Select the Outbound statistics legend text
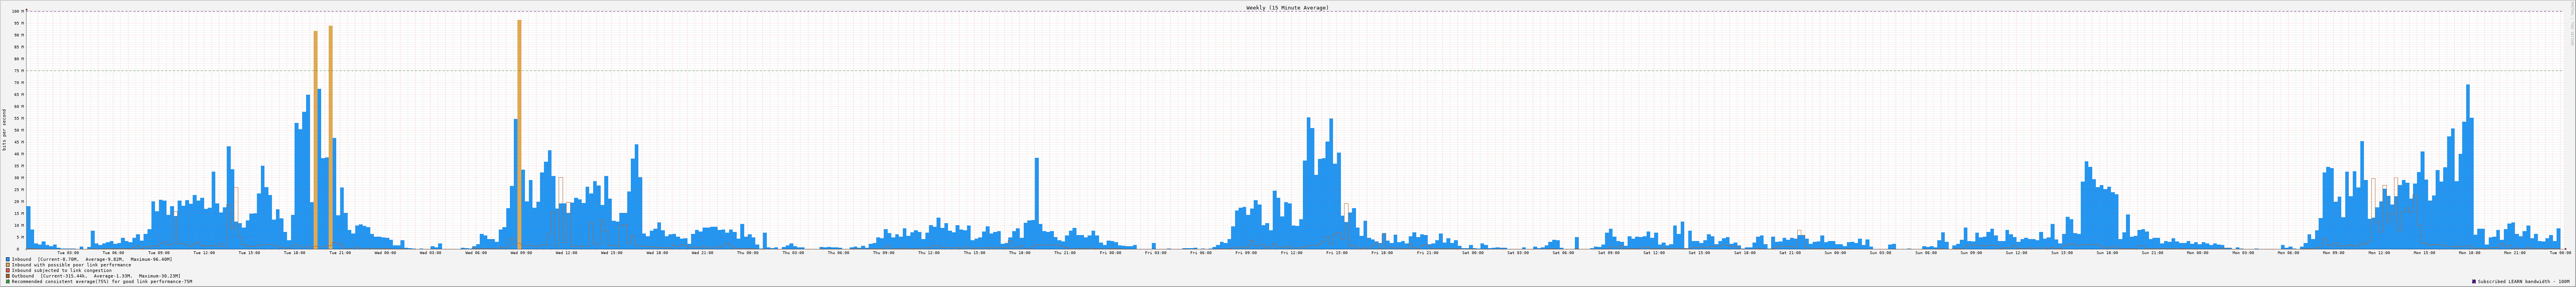 coord(96,276)
